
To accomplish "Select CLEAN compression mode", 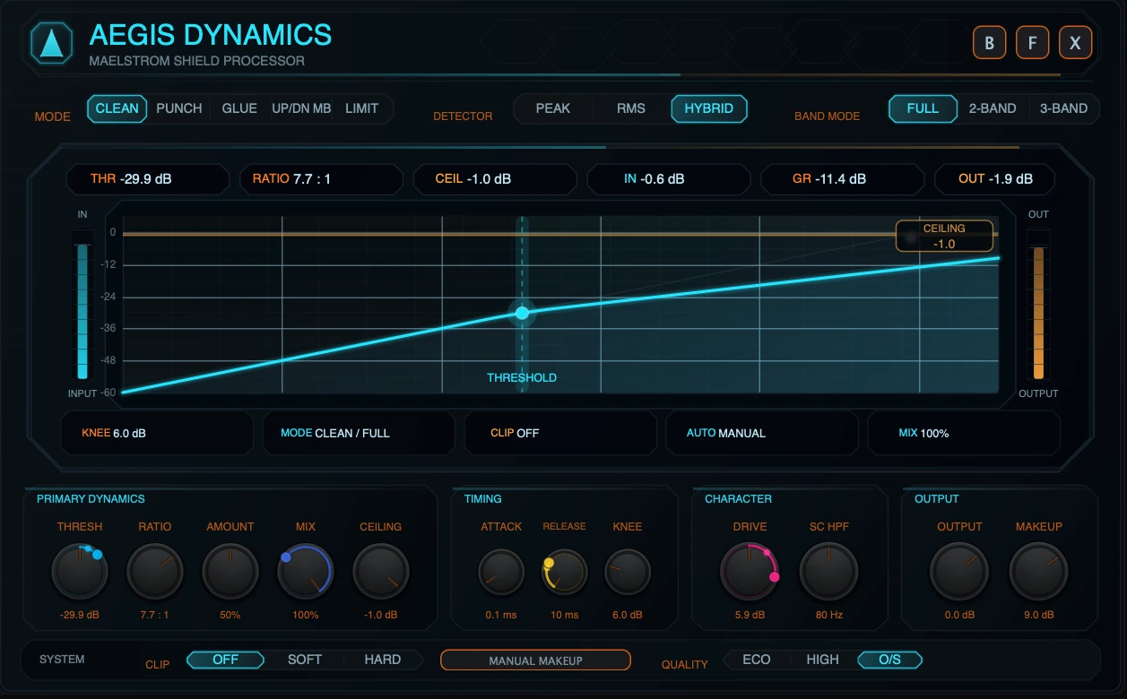I will 117,108.
